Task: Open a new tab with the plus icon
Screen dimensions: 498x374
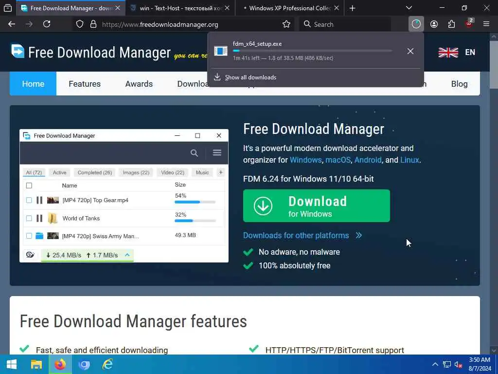Action: pyautogui.click(x=352, y=8)
